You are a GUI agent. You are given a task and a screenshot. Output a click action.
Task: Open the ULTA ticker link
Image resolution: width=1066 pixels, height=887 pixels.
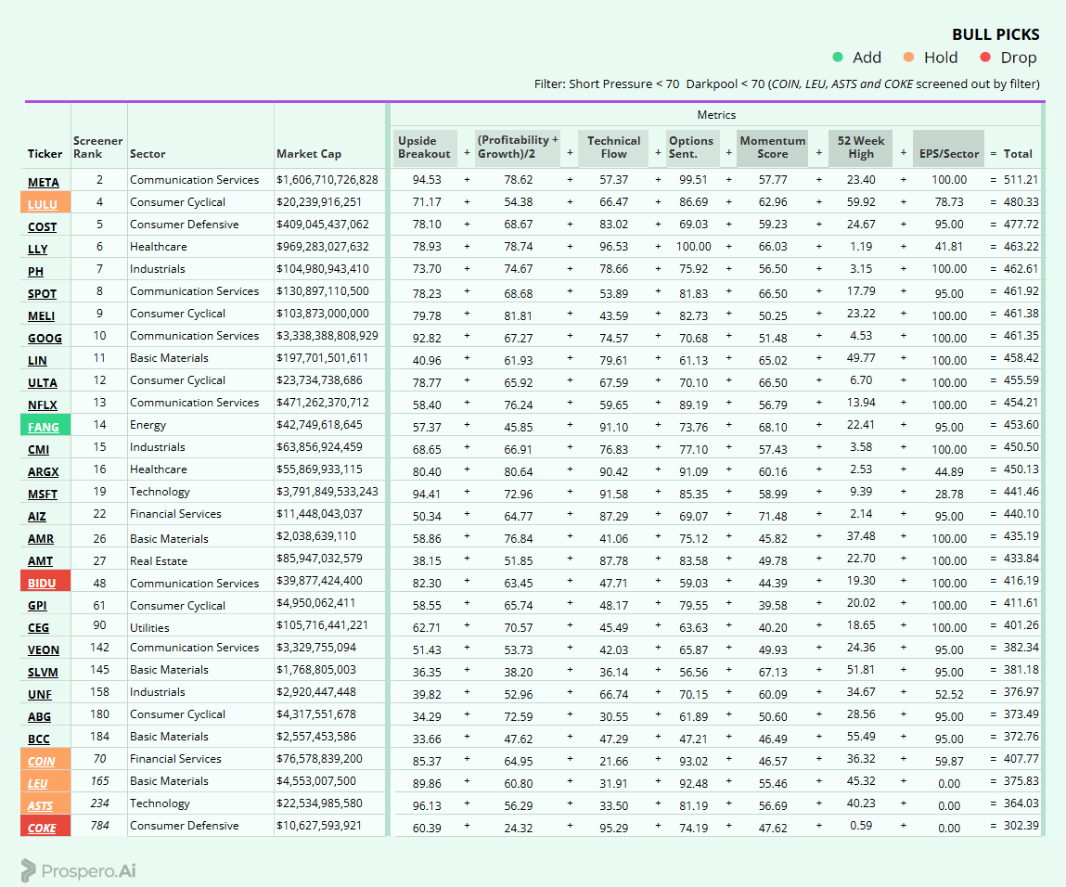click(x=42, y=382)
